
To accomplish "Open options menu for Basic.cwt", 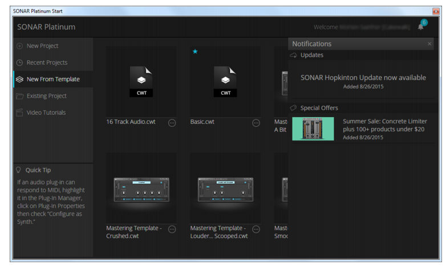I will pos(256,123).
